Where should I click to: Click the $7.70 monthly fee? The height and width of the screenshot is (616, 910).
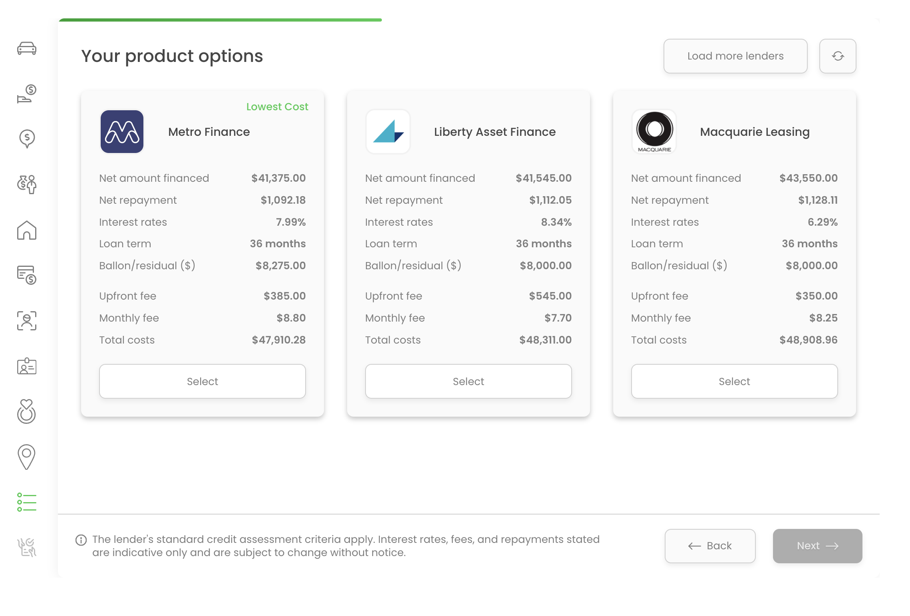[x=558, y=318]
